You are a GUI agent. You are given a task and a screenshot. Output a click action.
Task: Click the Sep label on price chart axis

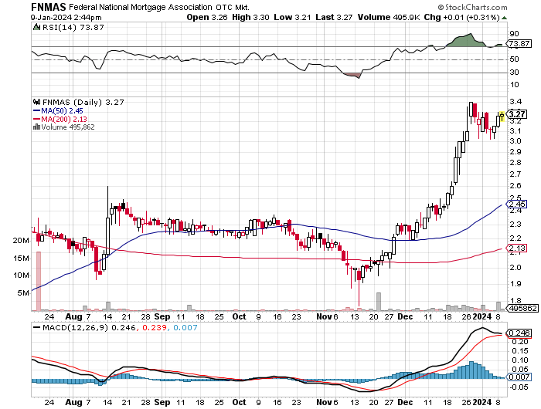tap(162, 316)
